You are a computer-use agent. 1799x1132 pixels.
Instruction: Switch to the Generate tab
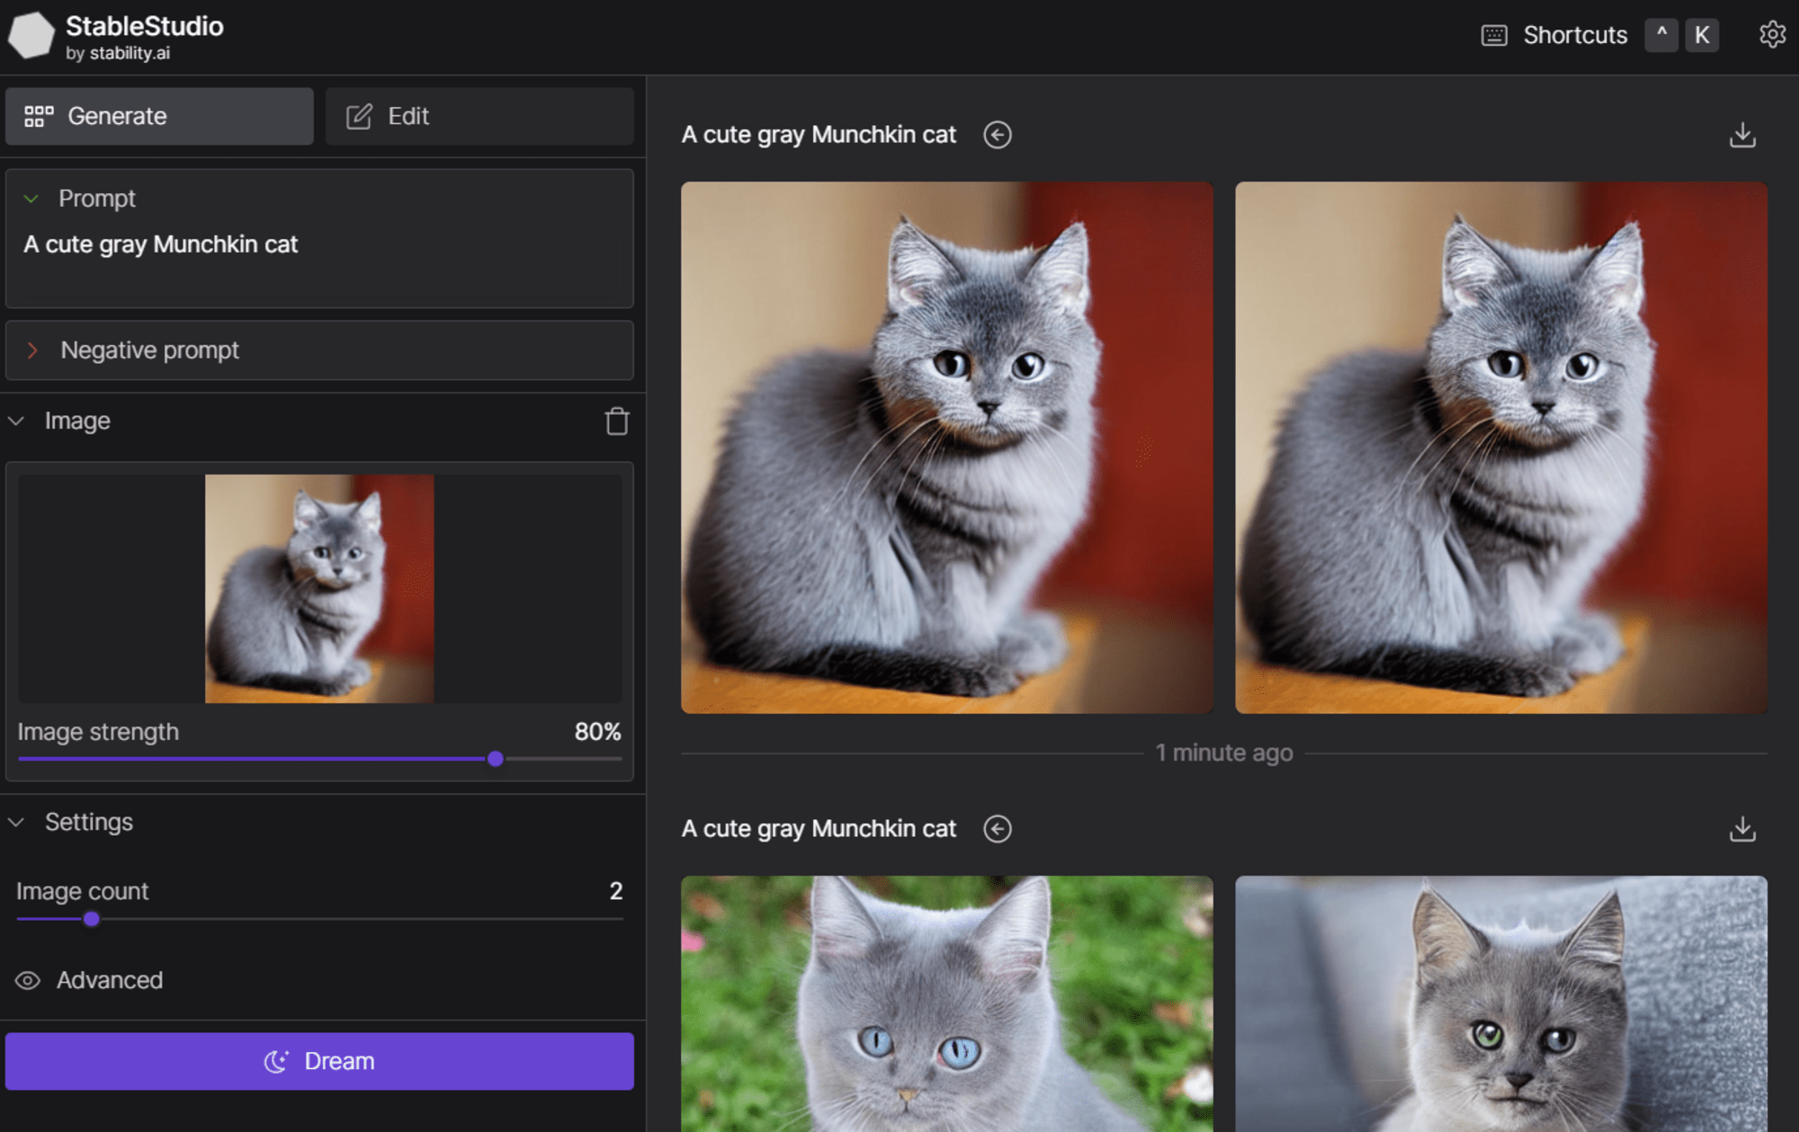[x=159, y=117]
